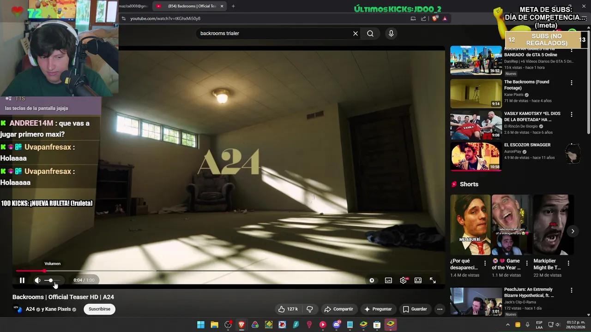Image resolution: width=591 pixels, height=332 pixels.
Task: Open a new browser tab
Action: (233, 6)
